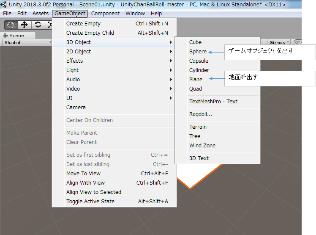Choose Align View to Selected
Screen dimensions: 316x235
pyautogui.click(x=114, y=192)
